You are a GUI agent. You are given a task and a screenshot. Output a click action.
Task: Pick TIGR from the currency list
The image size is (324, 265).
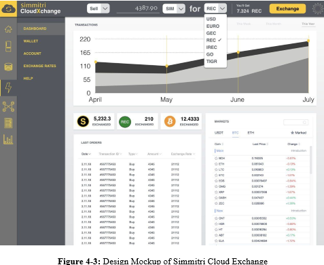[x=211, y=61]
